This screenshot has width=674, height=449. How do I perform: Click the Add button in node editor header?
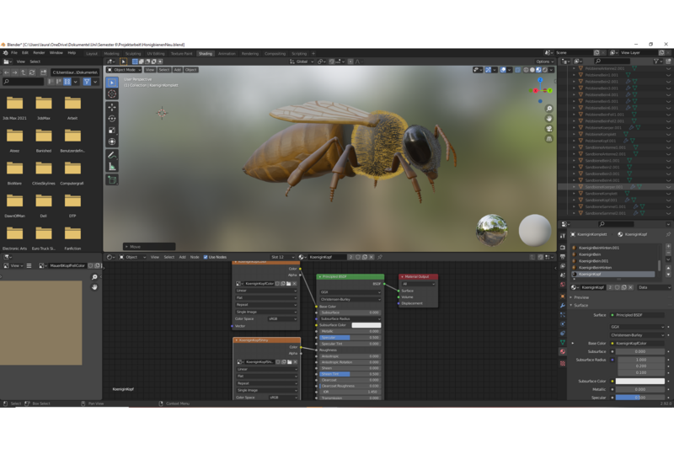pyautogui.click(x=182, y=257)
